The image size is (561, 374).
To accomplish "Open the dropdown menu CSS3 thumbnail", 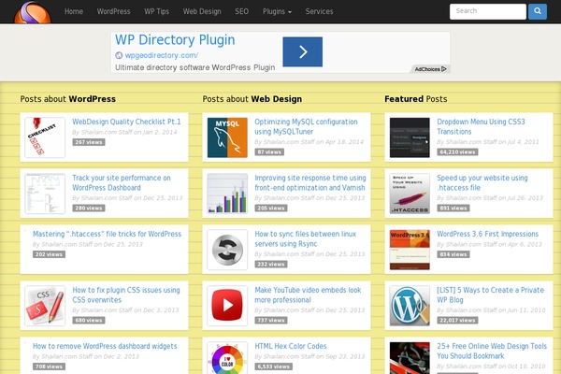I will pos(410,137).
